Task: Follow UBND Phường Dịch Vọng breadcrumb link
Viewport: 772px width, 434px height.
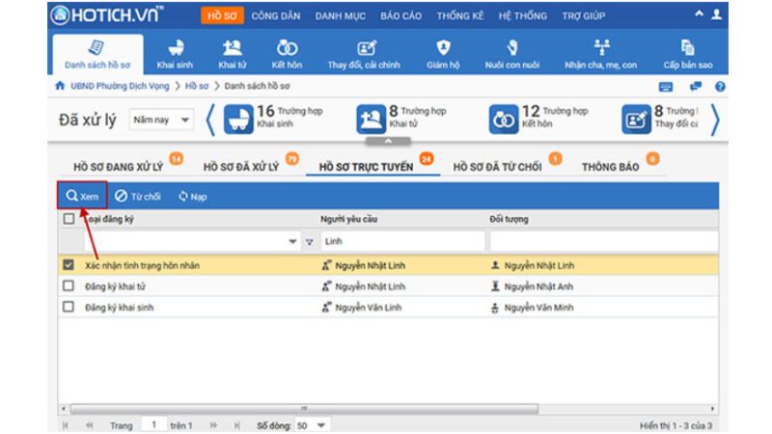Action: (120, 86)
